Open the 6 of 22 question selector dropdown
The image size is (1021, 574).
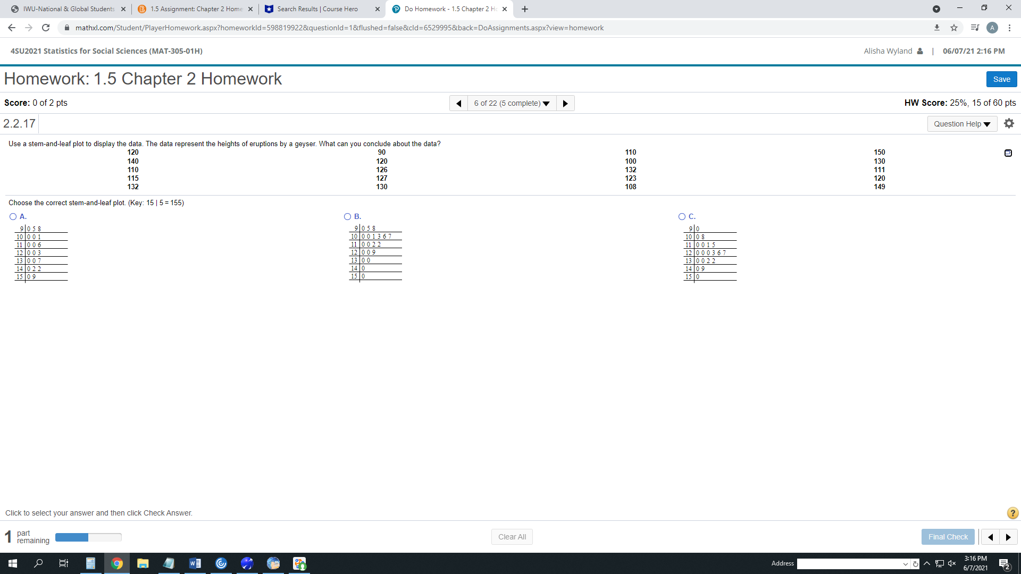tap(512, 103)
